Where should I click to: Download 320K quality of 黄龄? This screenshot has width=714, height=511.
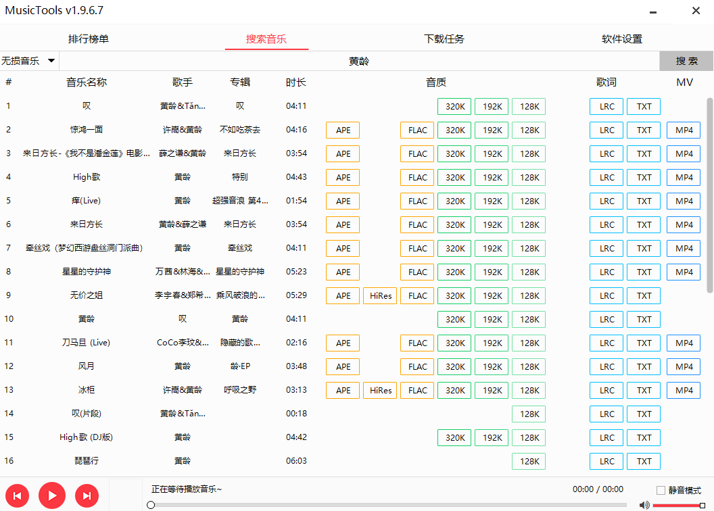tap(454, 319)
